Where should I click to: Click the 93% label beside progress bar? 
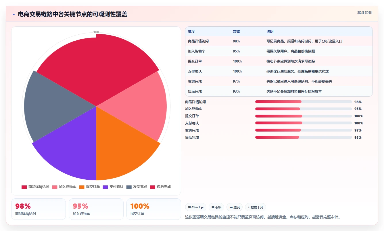tap(358, 138)
